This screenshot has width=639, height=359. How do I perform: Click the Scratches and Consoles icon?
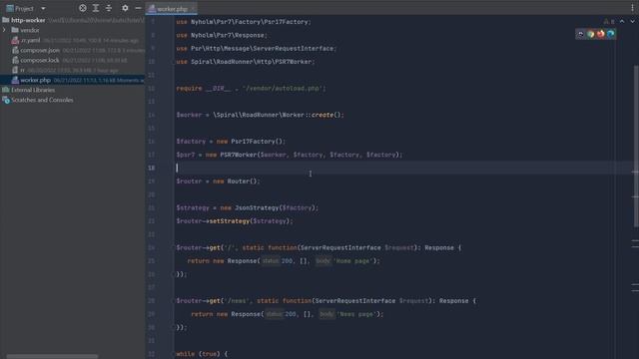[x=6, y=100]
